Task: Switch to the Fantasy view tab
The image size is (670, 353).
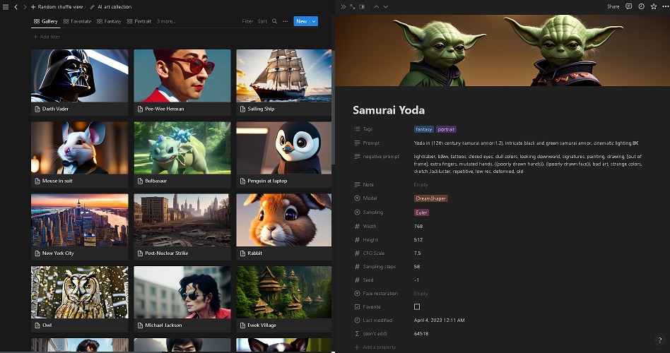Action: point(109,21)
